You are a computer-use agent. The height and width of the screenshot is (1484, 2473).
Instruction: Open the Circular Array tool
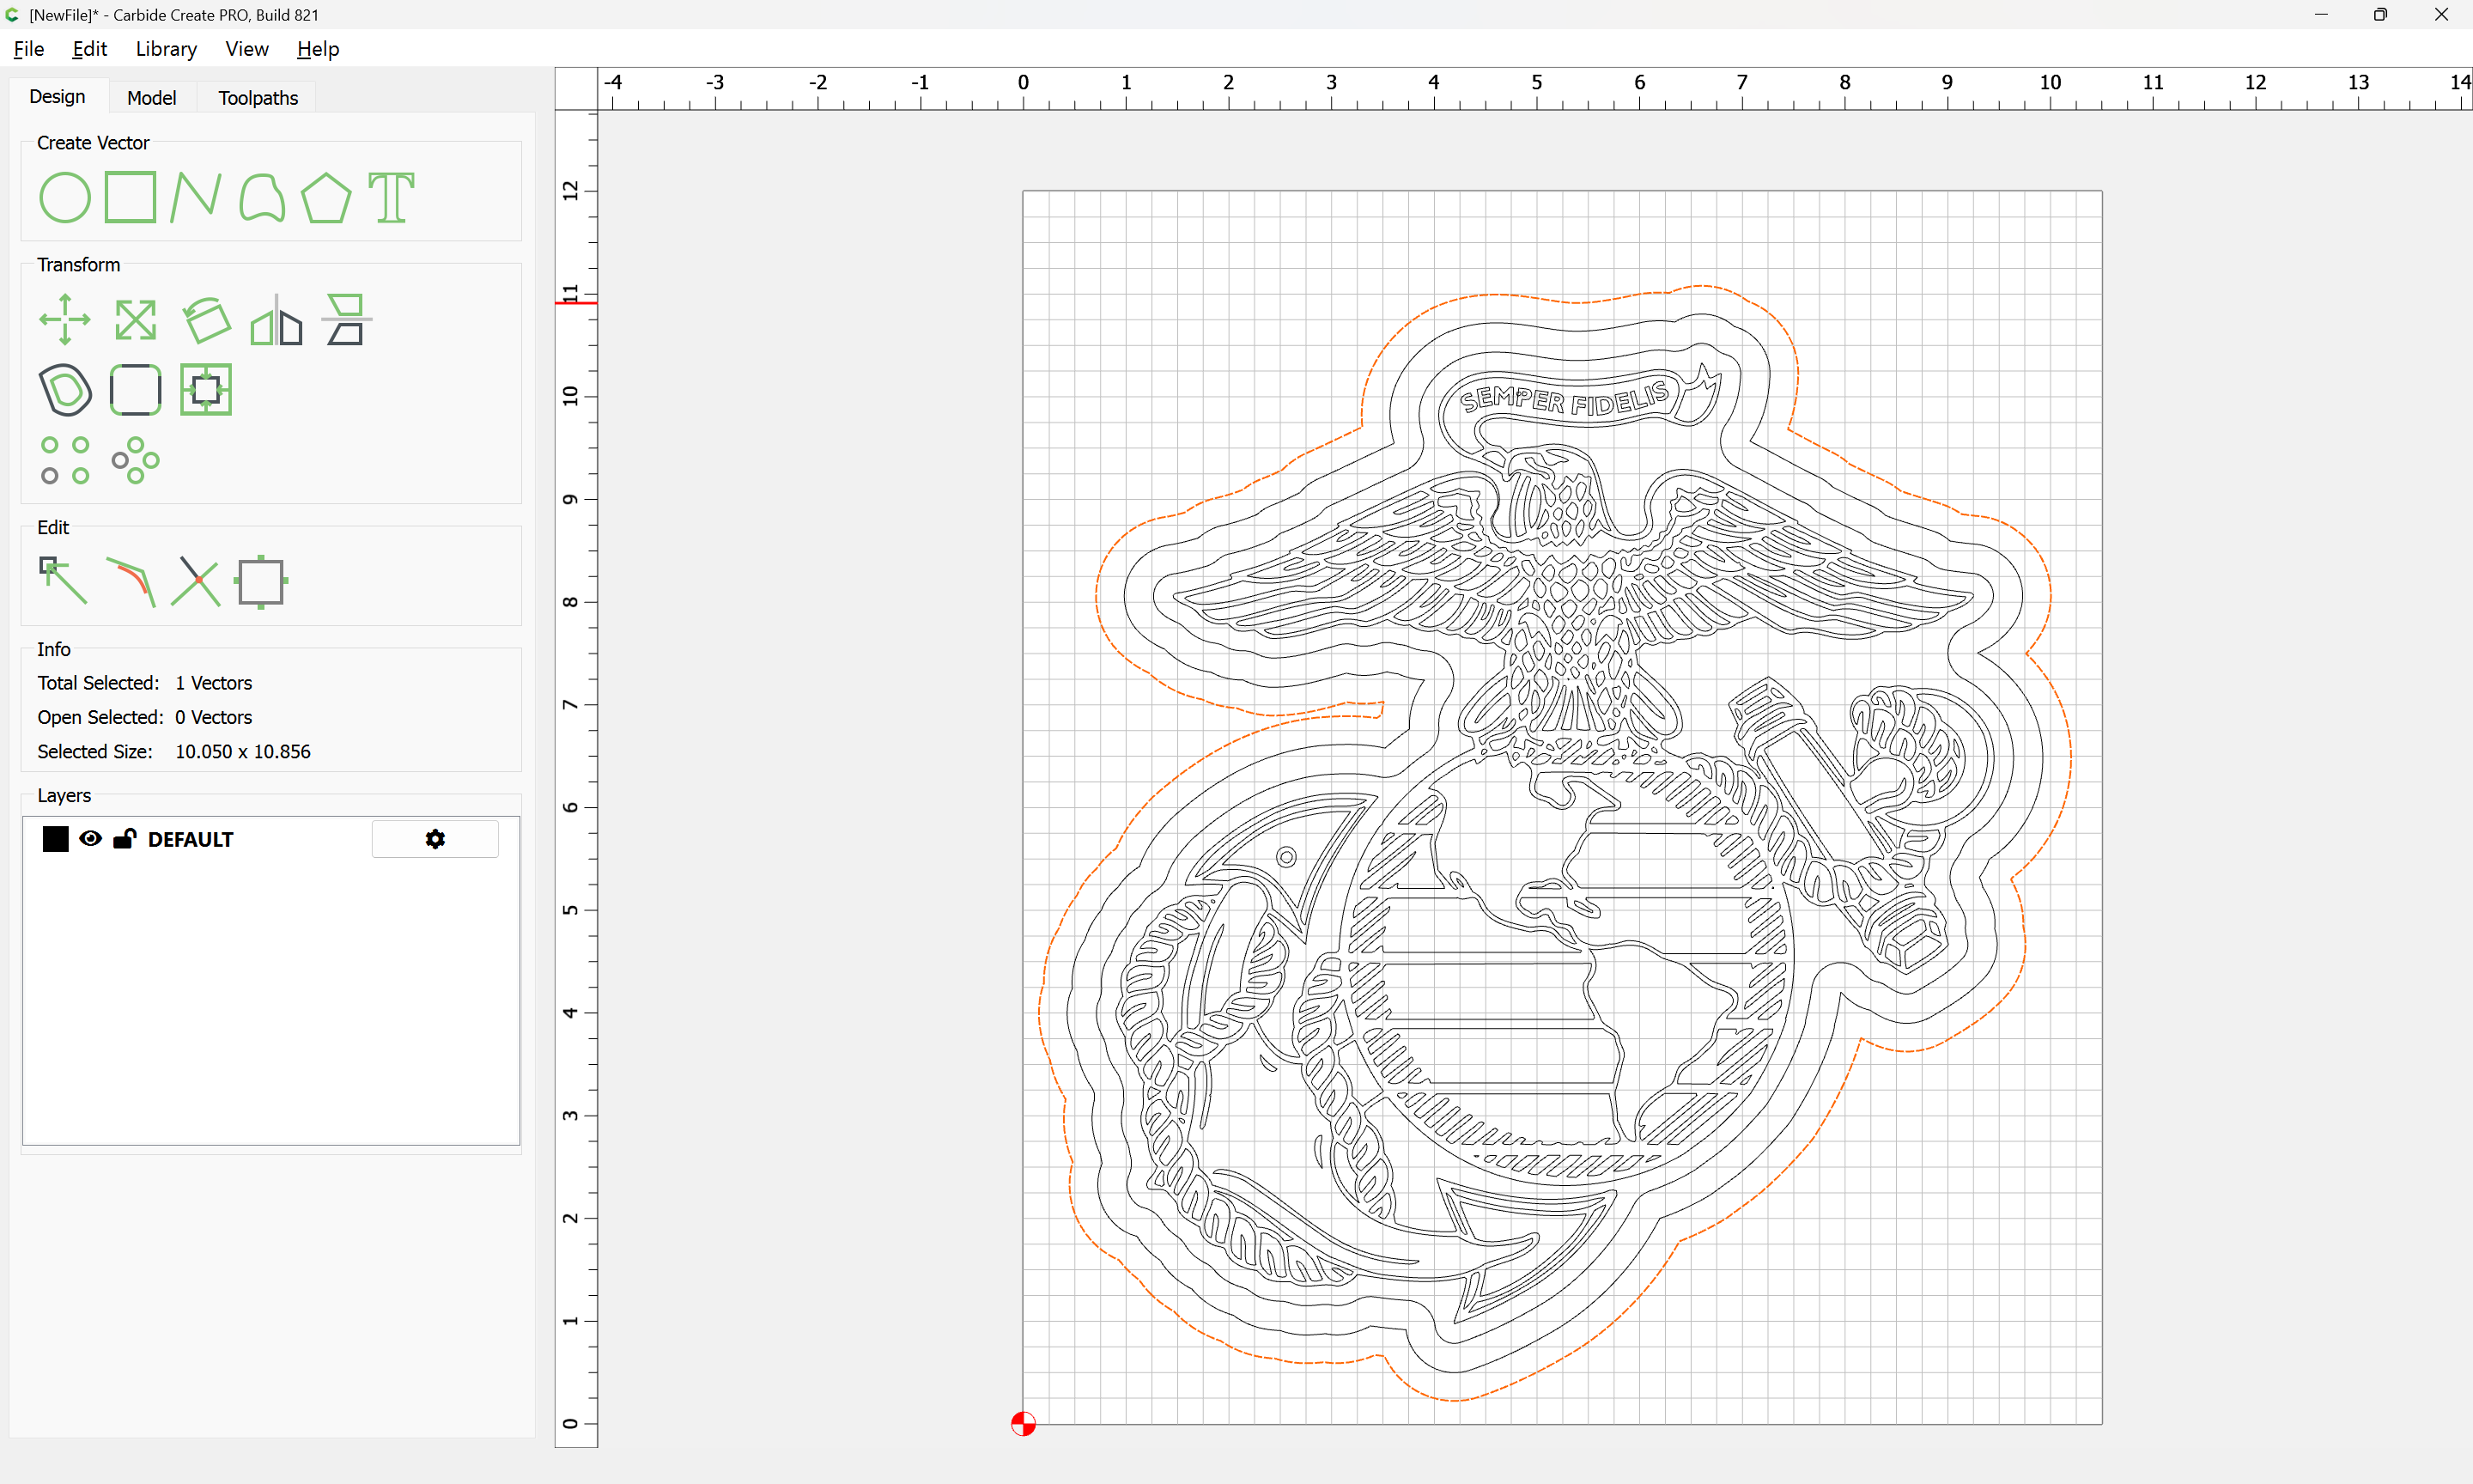coord(136,460)
